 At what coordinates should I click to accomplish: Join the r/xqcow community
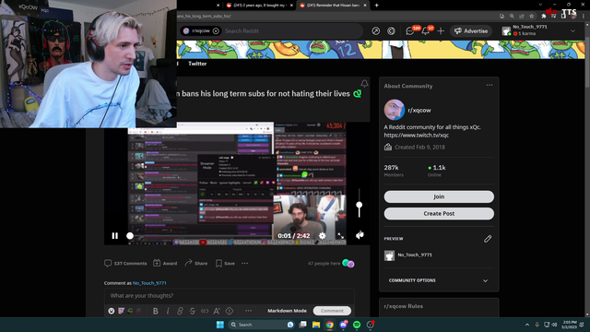tap(439, 196)
